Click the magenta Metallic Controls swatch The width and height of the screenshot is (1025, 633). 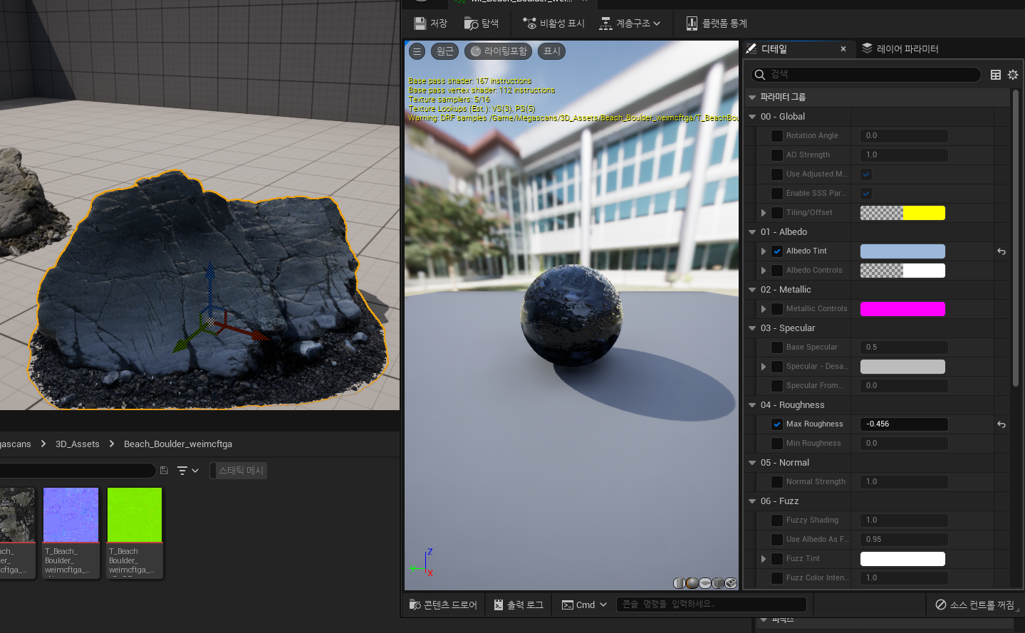pyautogui.click(x=902, y=309)
